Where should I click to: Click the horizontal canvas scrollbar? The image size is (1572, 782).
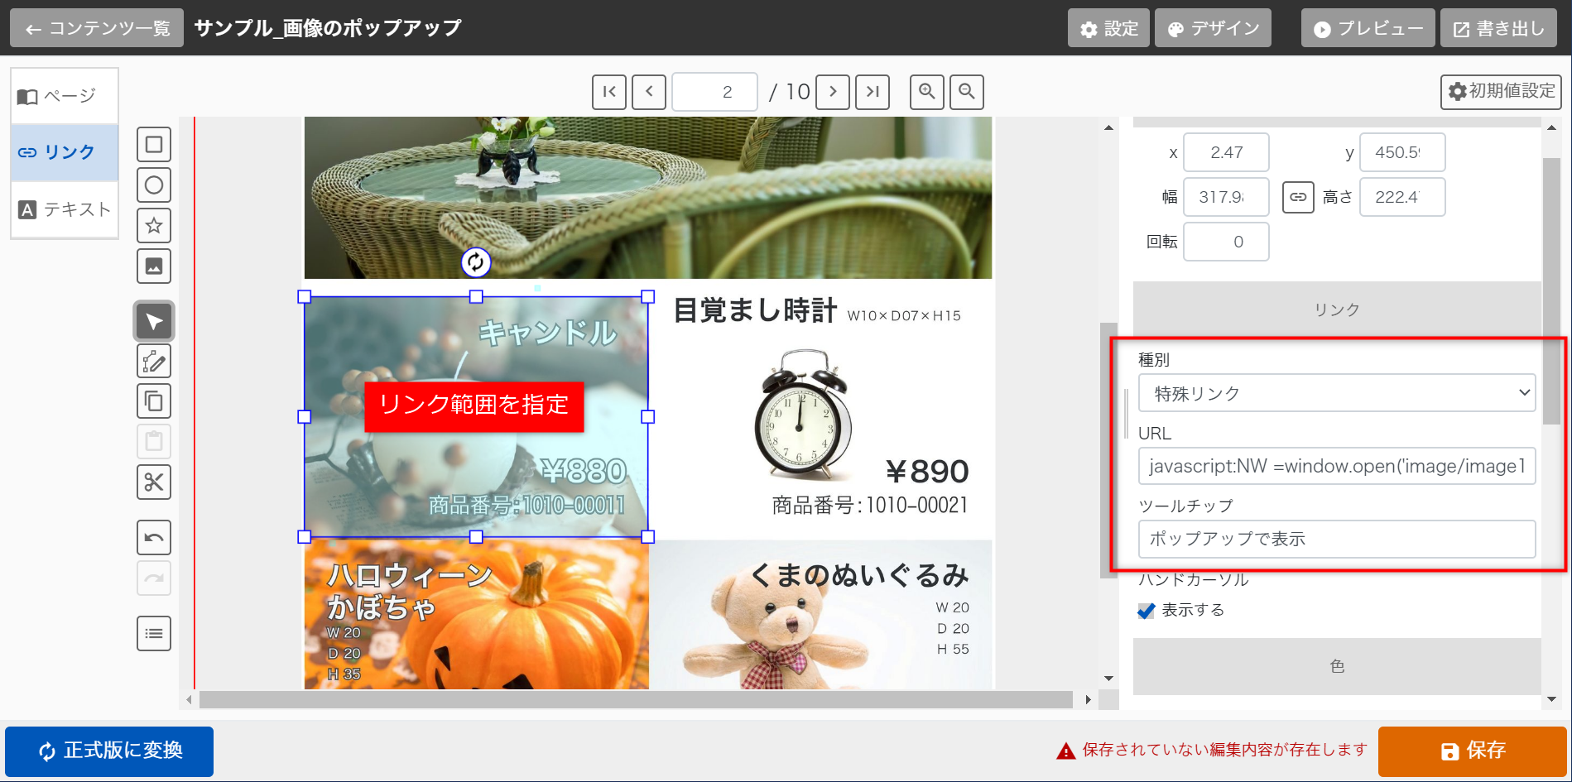coord(636,700)
